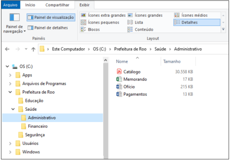
Task: Click layout gallery scroll up arrow
Action: (223, 16)
